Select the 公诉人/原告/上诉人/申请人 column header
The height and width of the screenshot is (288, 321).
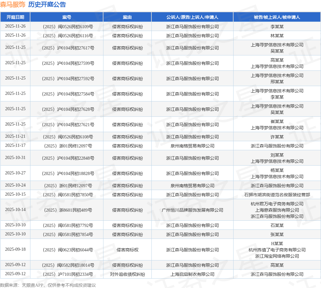192,17
